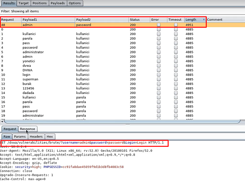Image resolution: width=245 pixels, height=191 pixels.
Task: Sort by Payload2 column header
Action: click(x=101, y=20)
